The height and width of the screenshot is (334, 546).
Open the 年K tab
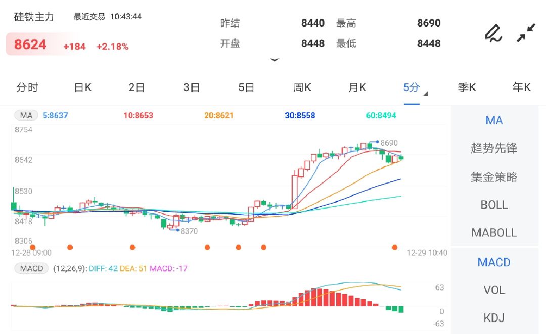coord(521,87)
